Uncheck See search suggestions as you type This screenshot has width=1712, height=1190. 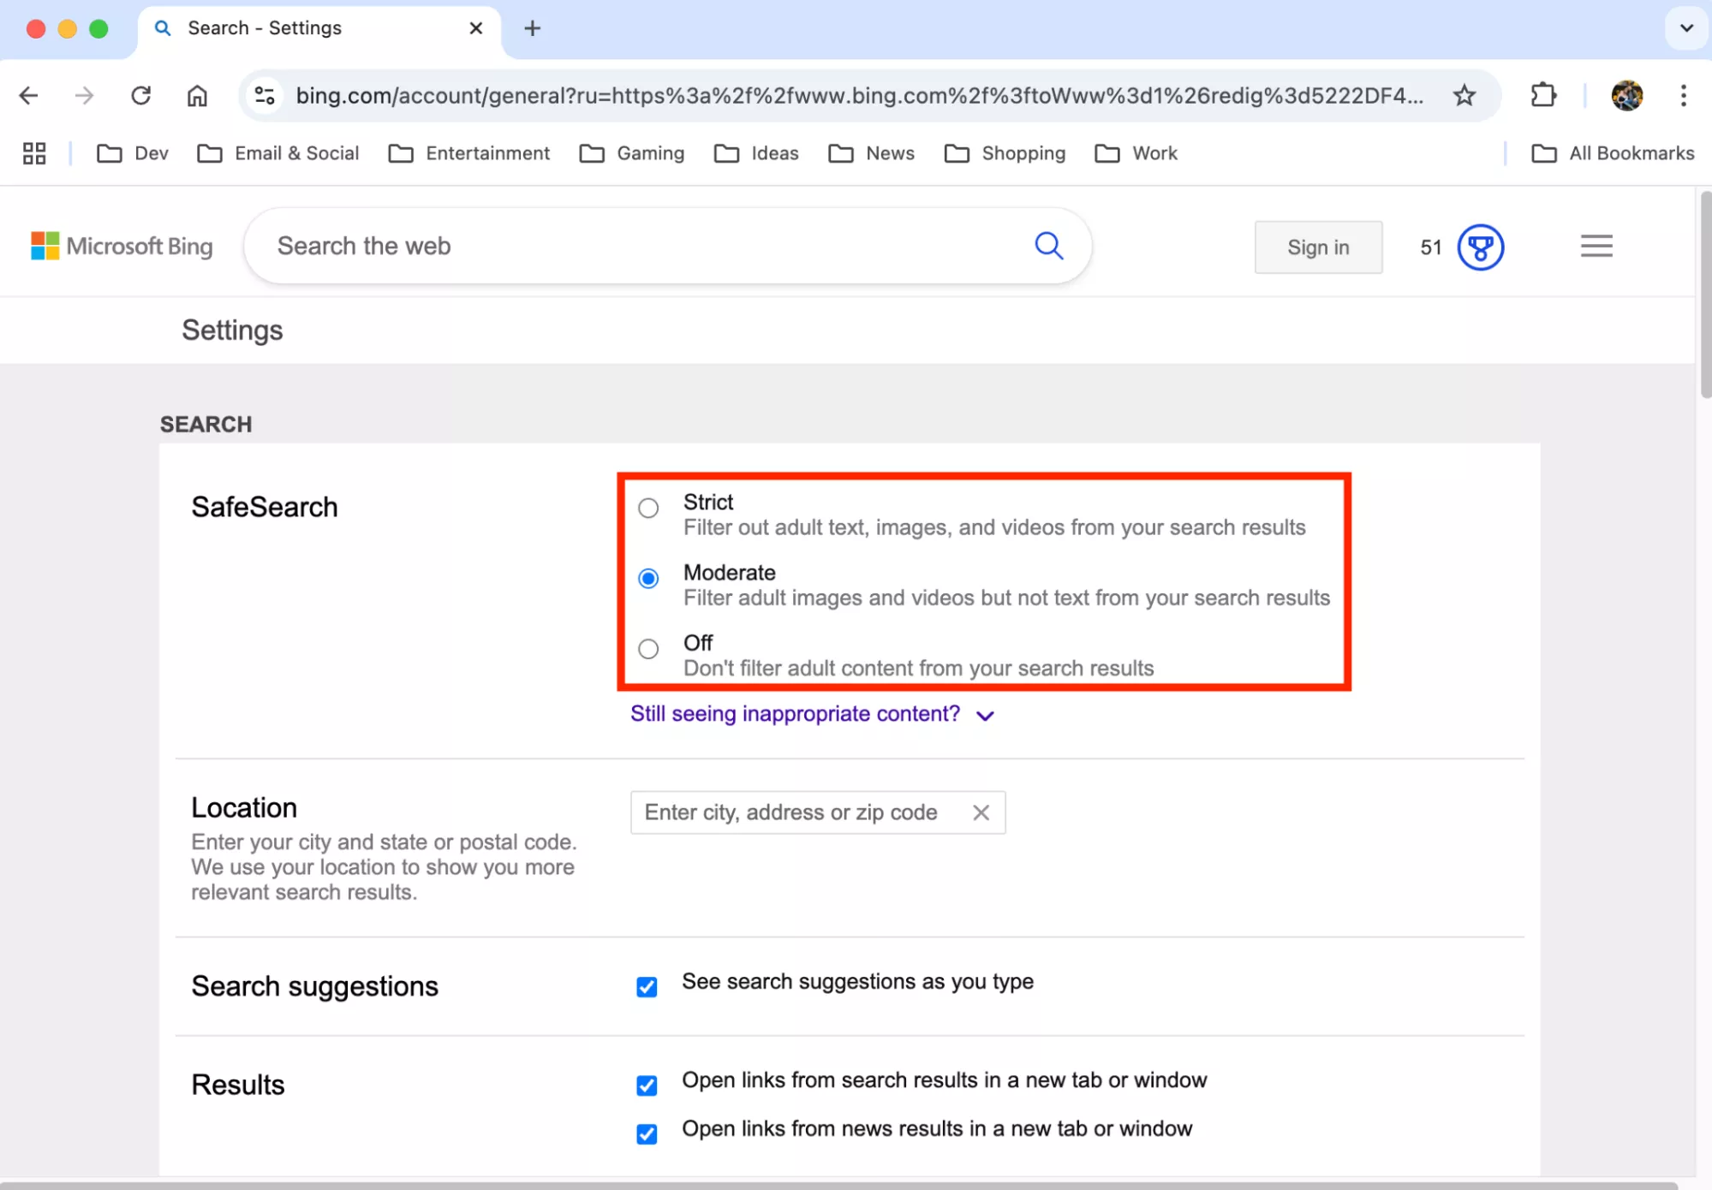click(647, 987)
